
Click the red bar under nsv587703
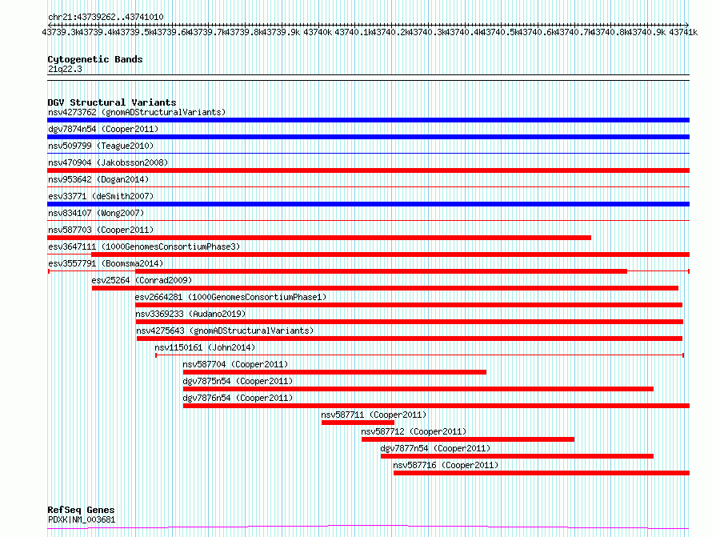click(x=319, y=238)
